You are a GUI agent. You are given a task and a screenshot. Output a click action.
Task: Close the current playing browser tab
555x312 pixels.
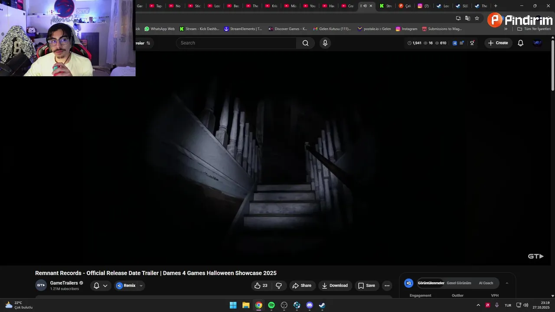click(371, 6)
